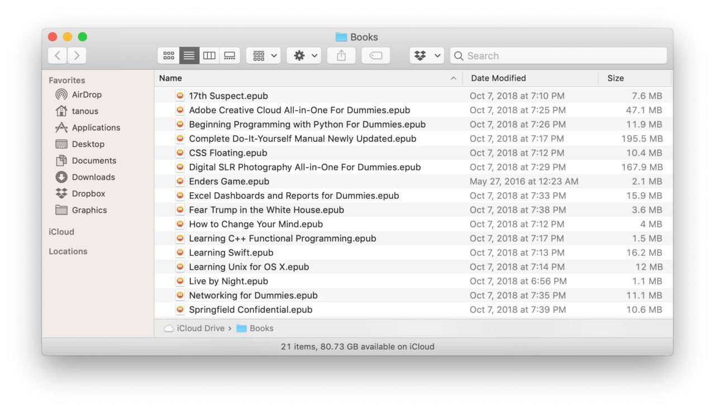The image size is (715, 411).
Task: Open Downloads folder in sidebar
Action: [x=93, y=177]
